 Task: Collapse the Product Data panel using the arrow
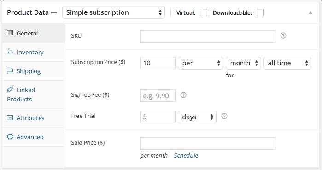pyautogui.click(x=310, y=13)
